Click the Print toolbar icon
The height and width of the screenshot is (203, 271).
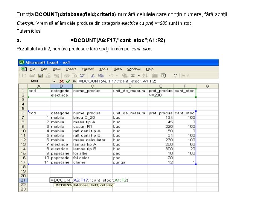pos(67,76)
